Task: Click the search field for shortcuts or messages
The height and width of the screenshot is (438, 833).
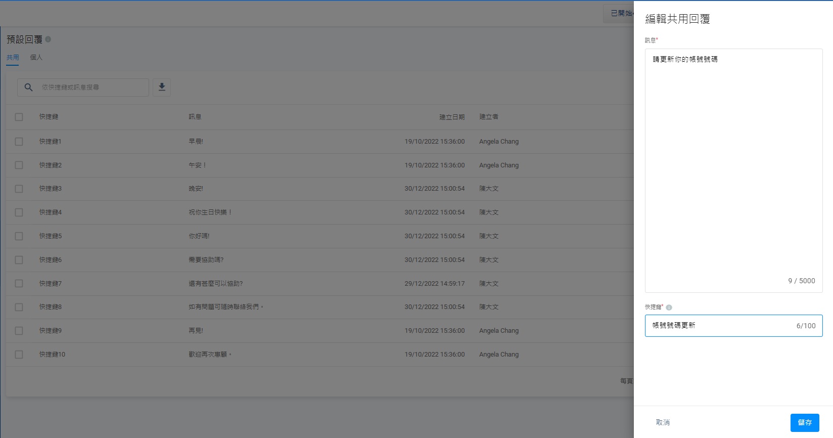Action: click(83, 87)
